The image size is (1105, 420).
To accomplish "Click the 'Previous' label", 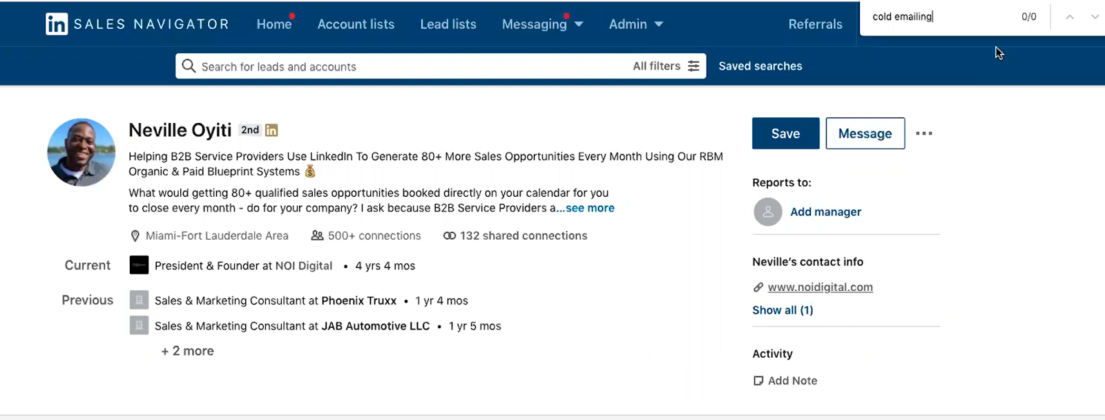I will click(88, 300).
